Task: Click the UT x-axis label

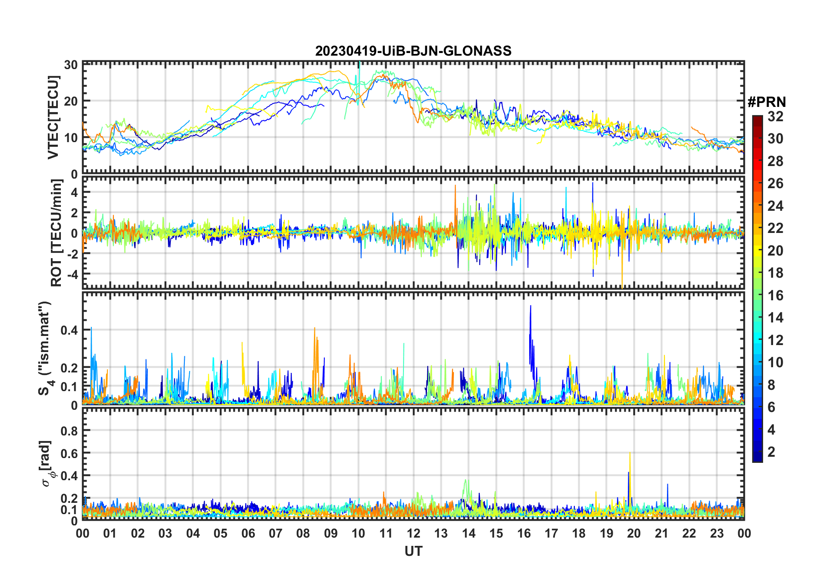Action: pyautogui.click(x=413, y=551)
